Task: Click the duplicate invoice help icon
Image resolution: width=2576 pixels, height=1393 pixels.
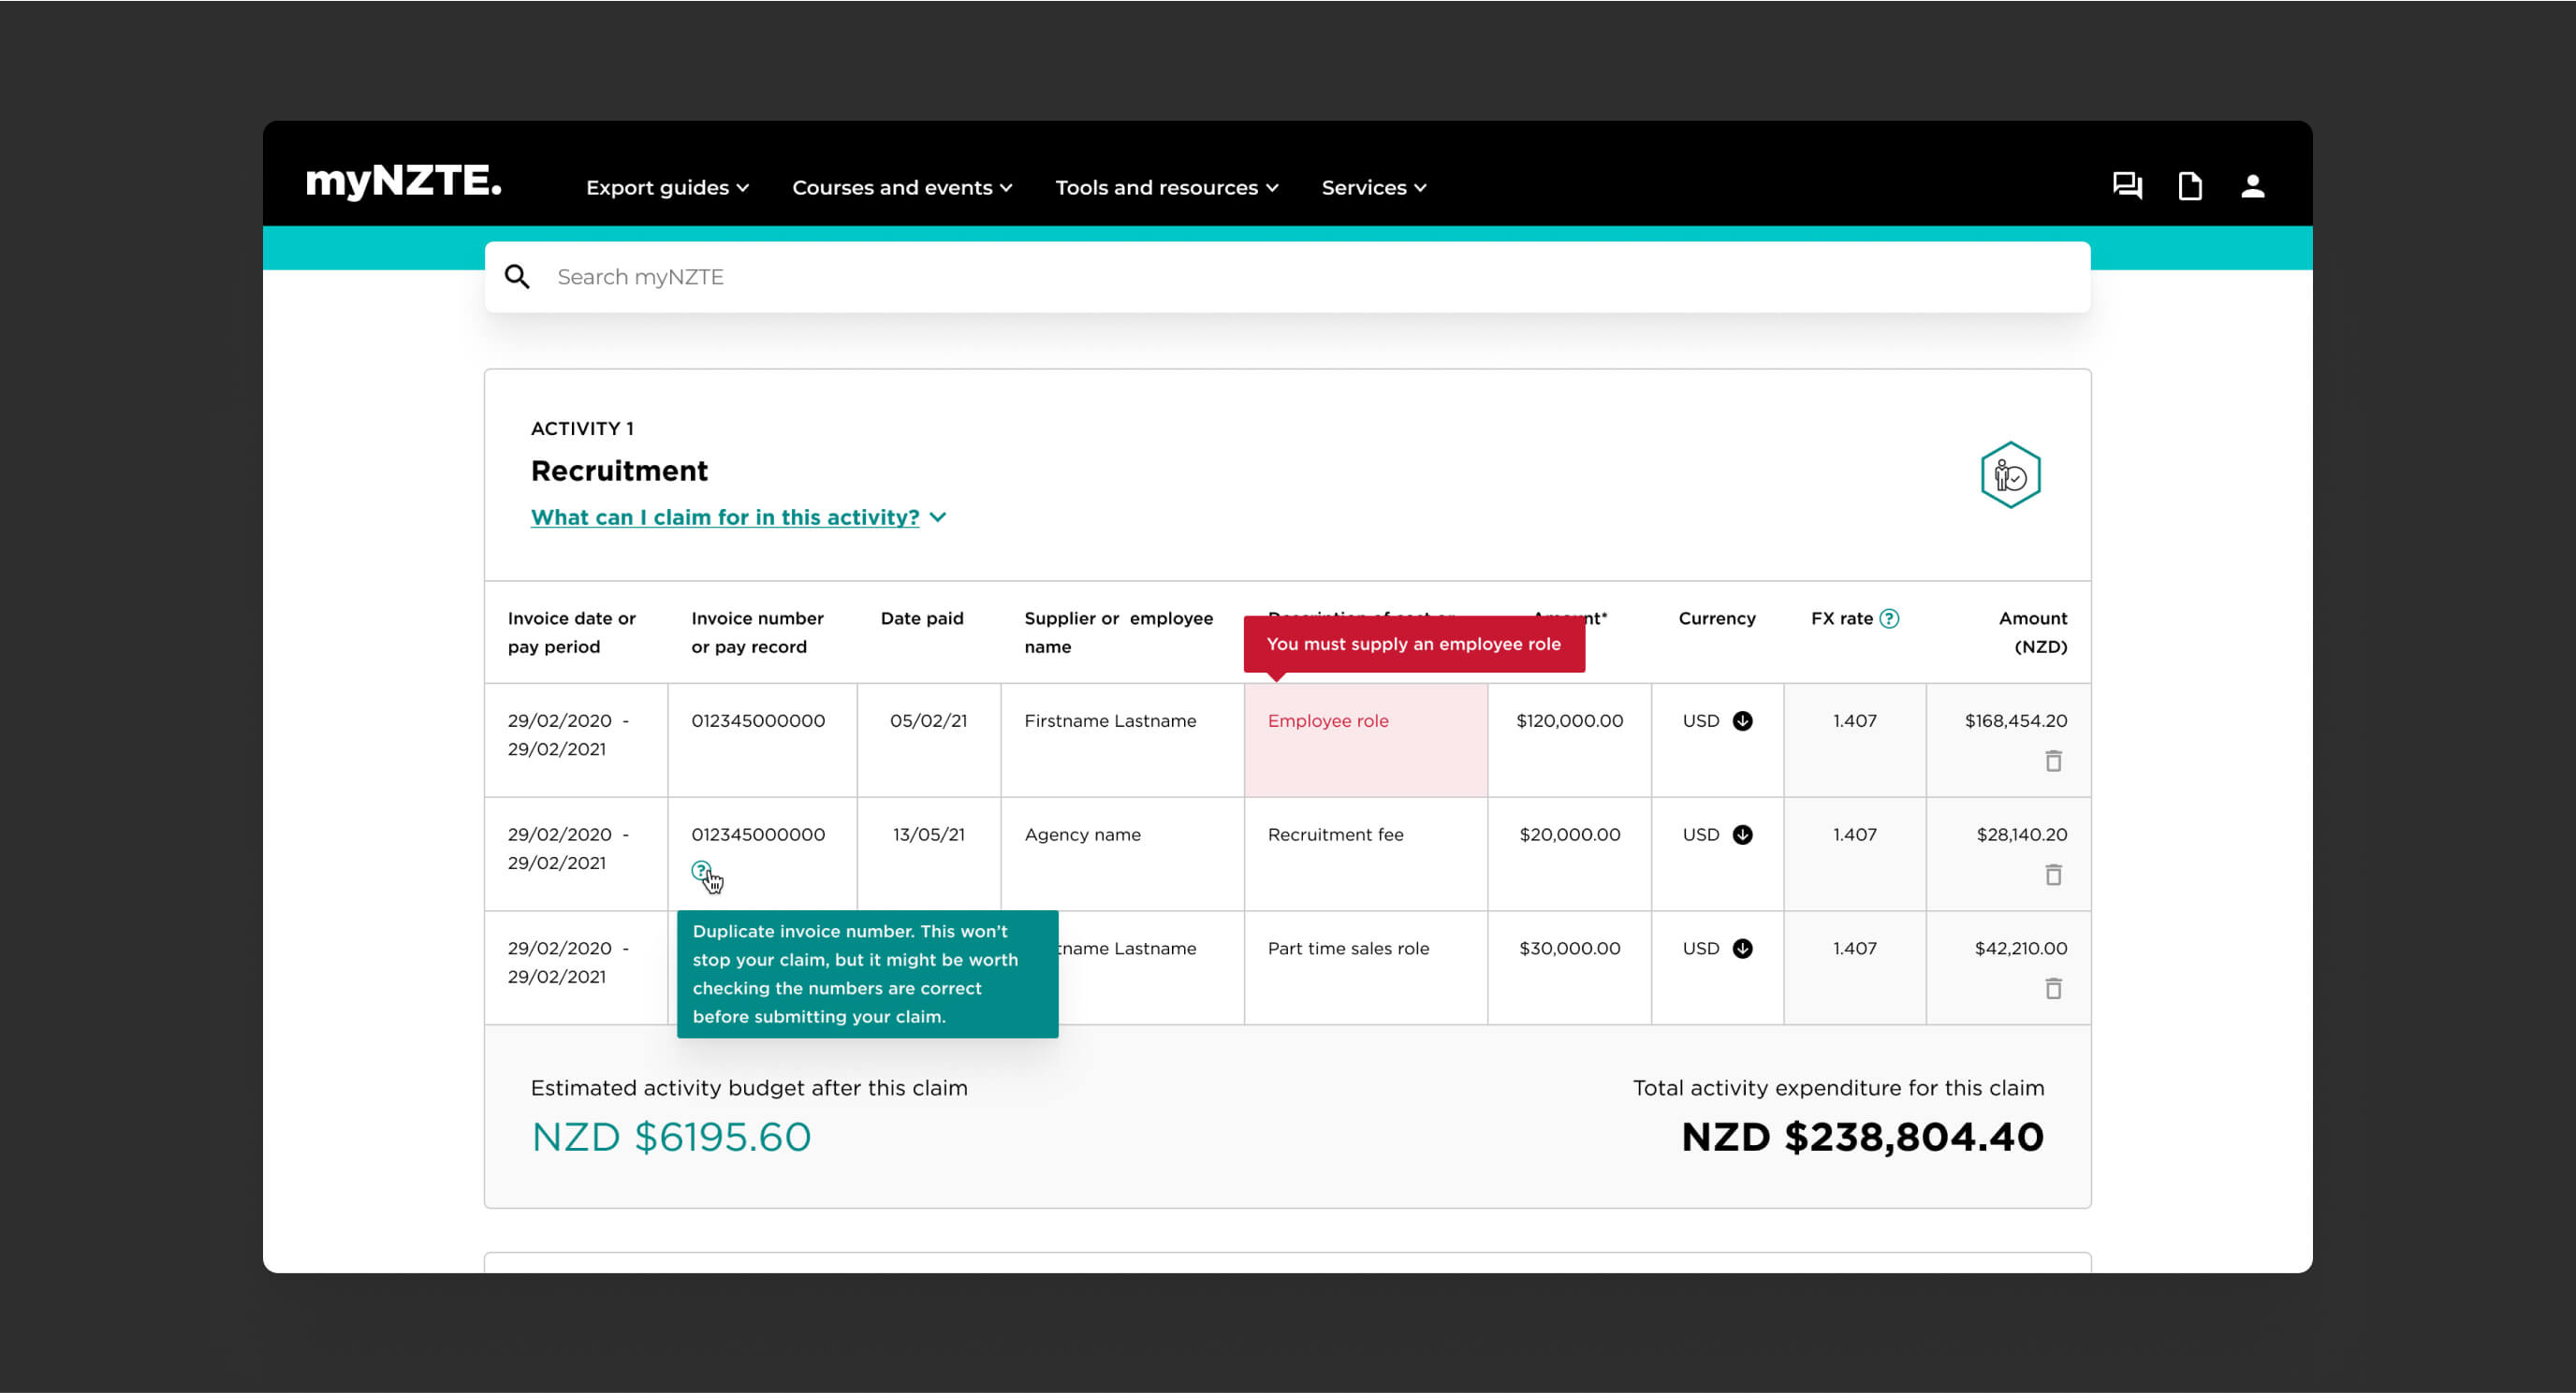Action: 701,870
